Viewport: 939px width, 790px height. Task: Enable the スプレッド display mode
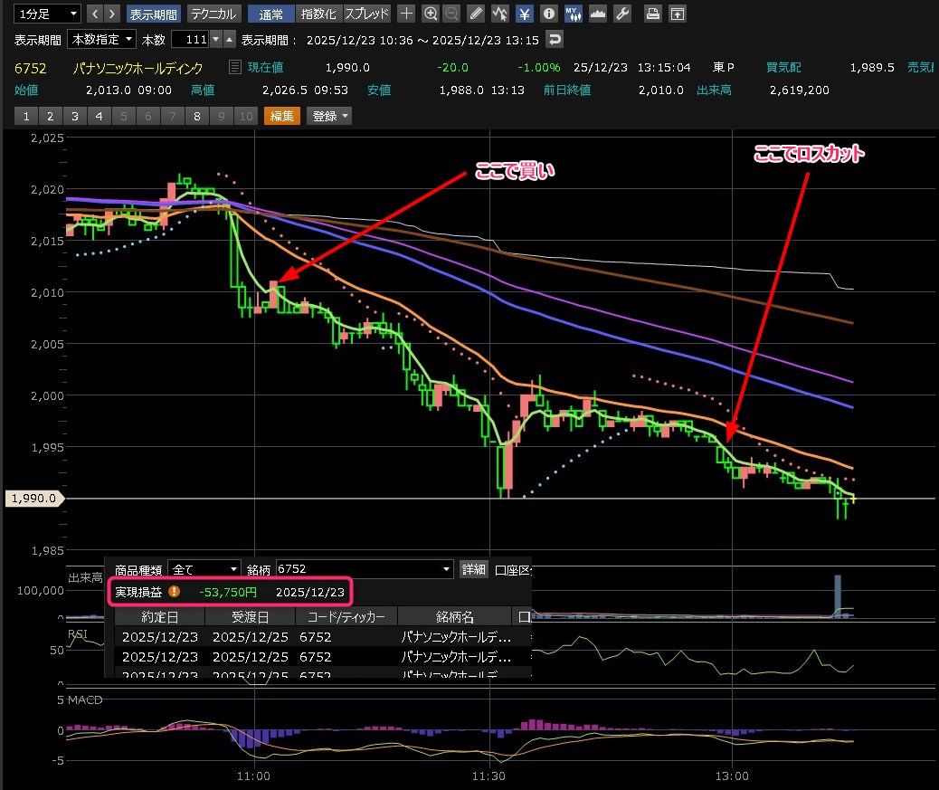[x=366, y=14]
